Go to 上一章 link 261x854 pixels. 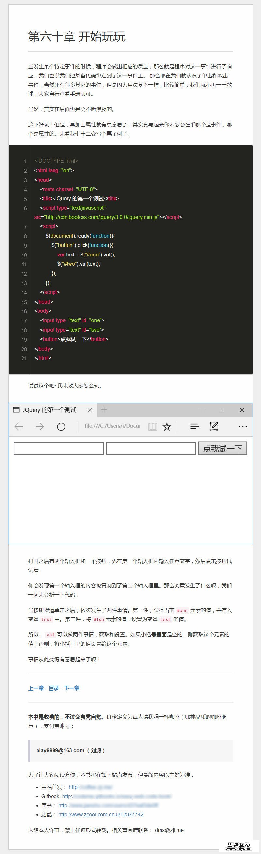(x=36, y=688)
